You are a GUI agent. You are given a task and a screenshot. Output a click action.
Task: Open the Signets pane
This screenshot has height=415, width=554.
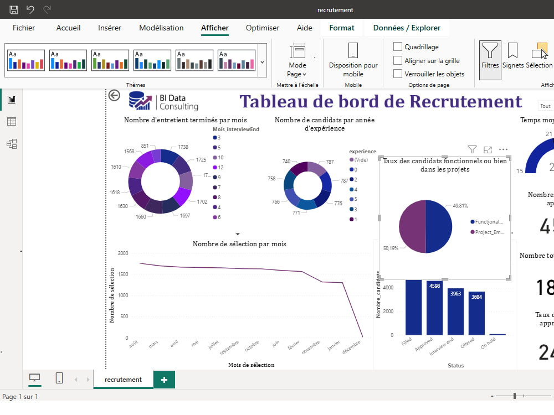coord(513,56)
